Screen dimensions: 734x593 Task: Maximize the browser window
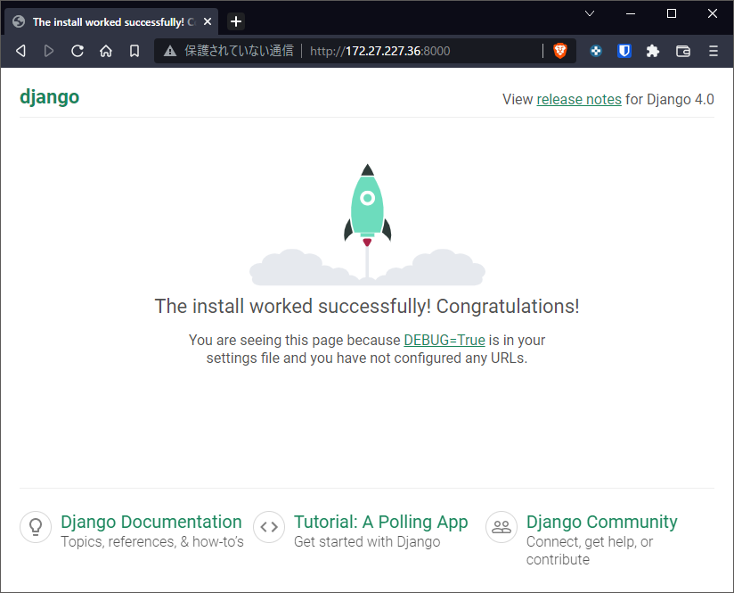[672, 13]
